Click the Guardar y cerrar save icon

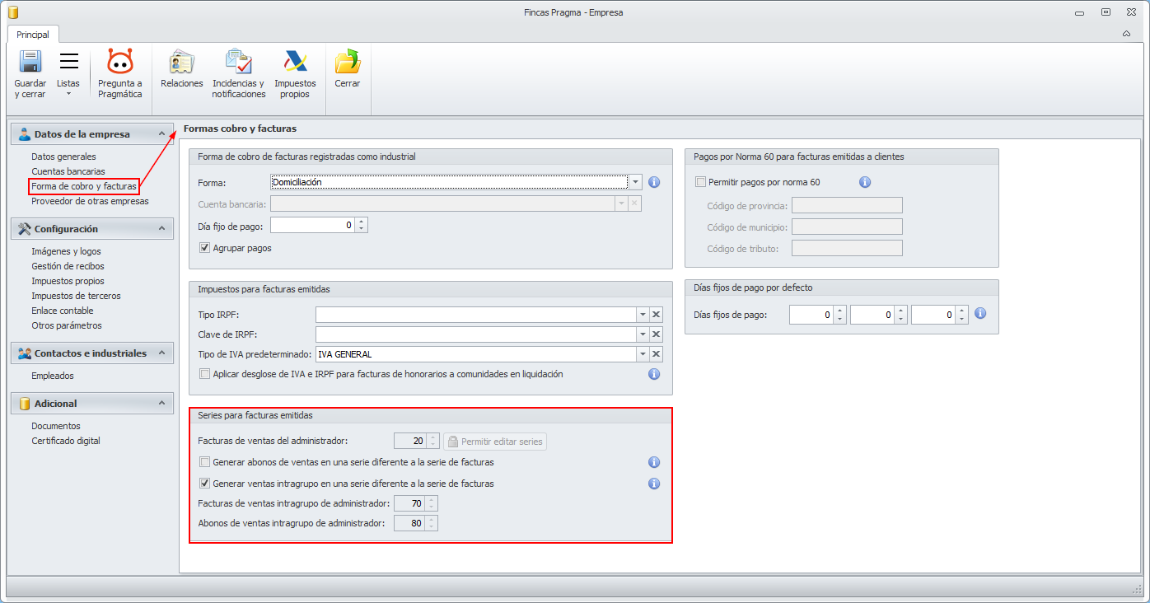[30, 62]
